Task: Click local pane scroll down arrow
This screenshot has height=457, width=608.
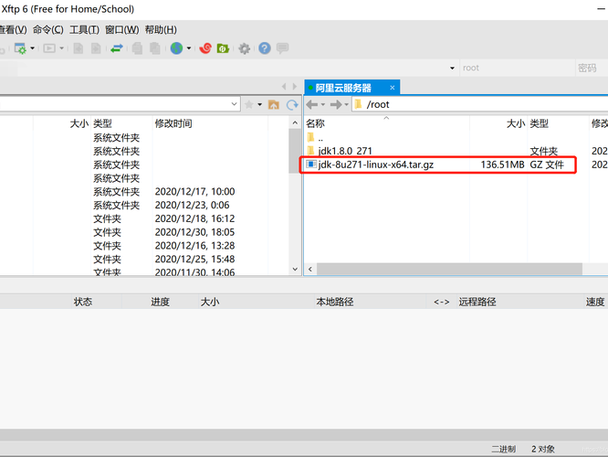Action: coord(295,269)
